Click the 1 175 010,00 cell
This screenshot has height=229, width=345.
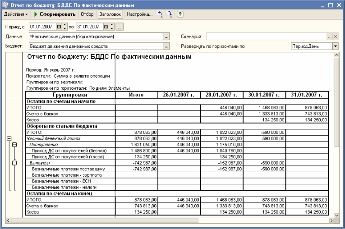click(x=222, y=145)
